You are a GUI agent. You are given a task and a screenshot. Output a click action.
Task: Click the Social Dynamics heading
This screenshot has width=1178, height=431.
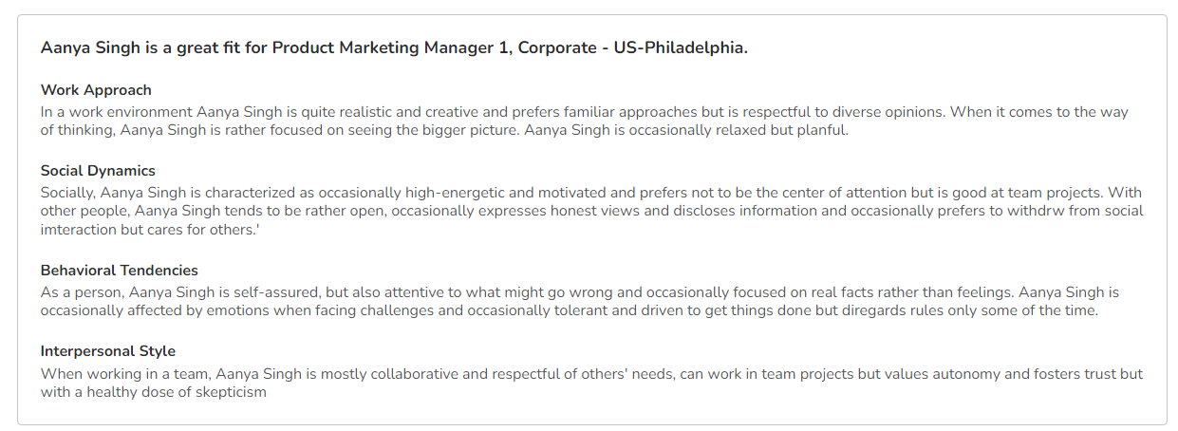pos(98,171)
